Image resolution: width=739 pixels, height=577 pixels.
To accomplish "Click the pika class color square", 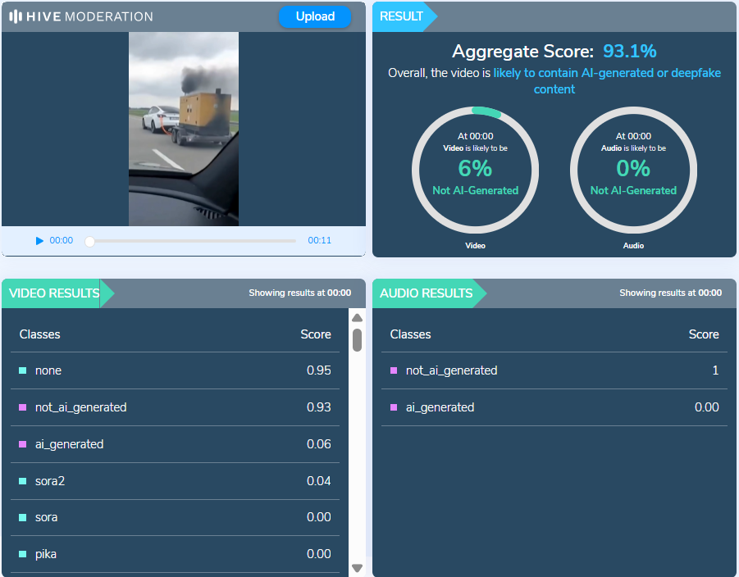I will 23,554.
